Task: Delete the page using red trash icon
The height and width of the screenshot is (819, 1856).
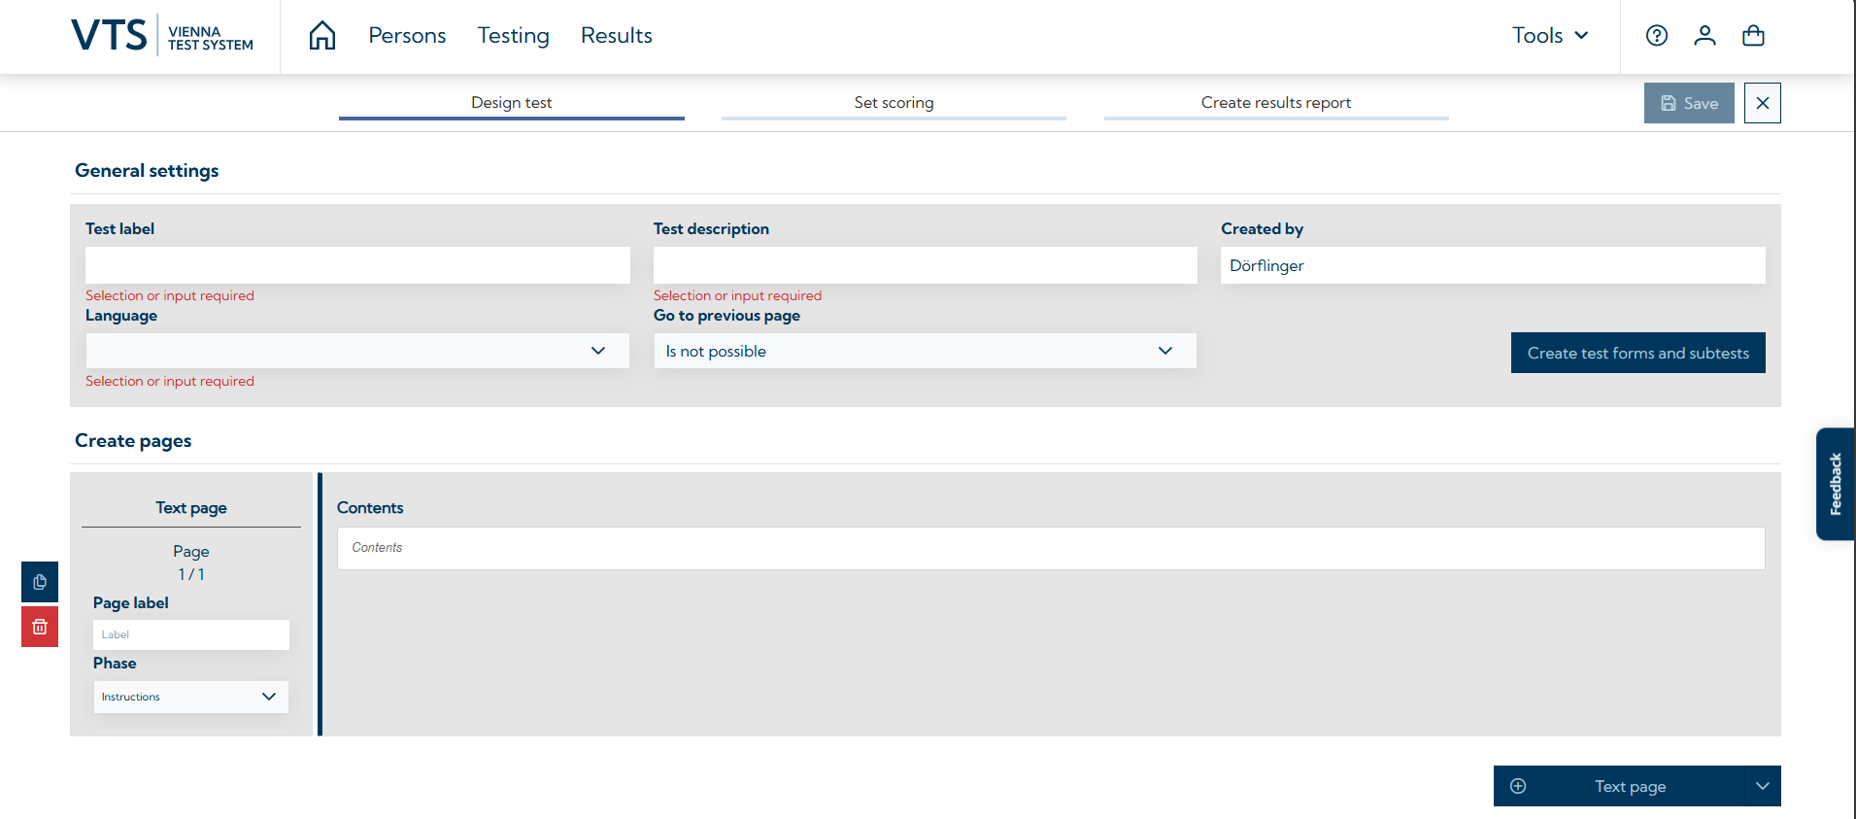Action: tap(40, 627)
